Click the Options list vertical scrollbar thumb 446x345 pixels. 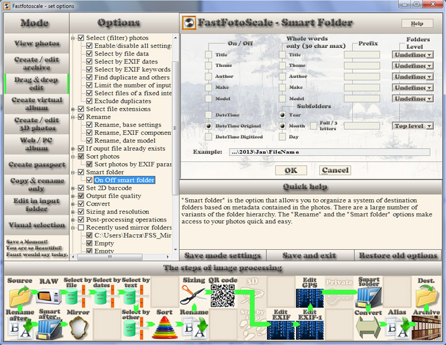(175, 128)
